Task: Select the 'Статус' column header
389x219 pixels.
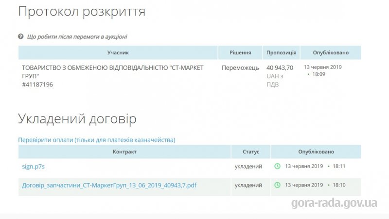Action: point(251,152)
